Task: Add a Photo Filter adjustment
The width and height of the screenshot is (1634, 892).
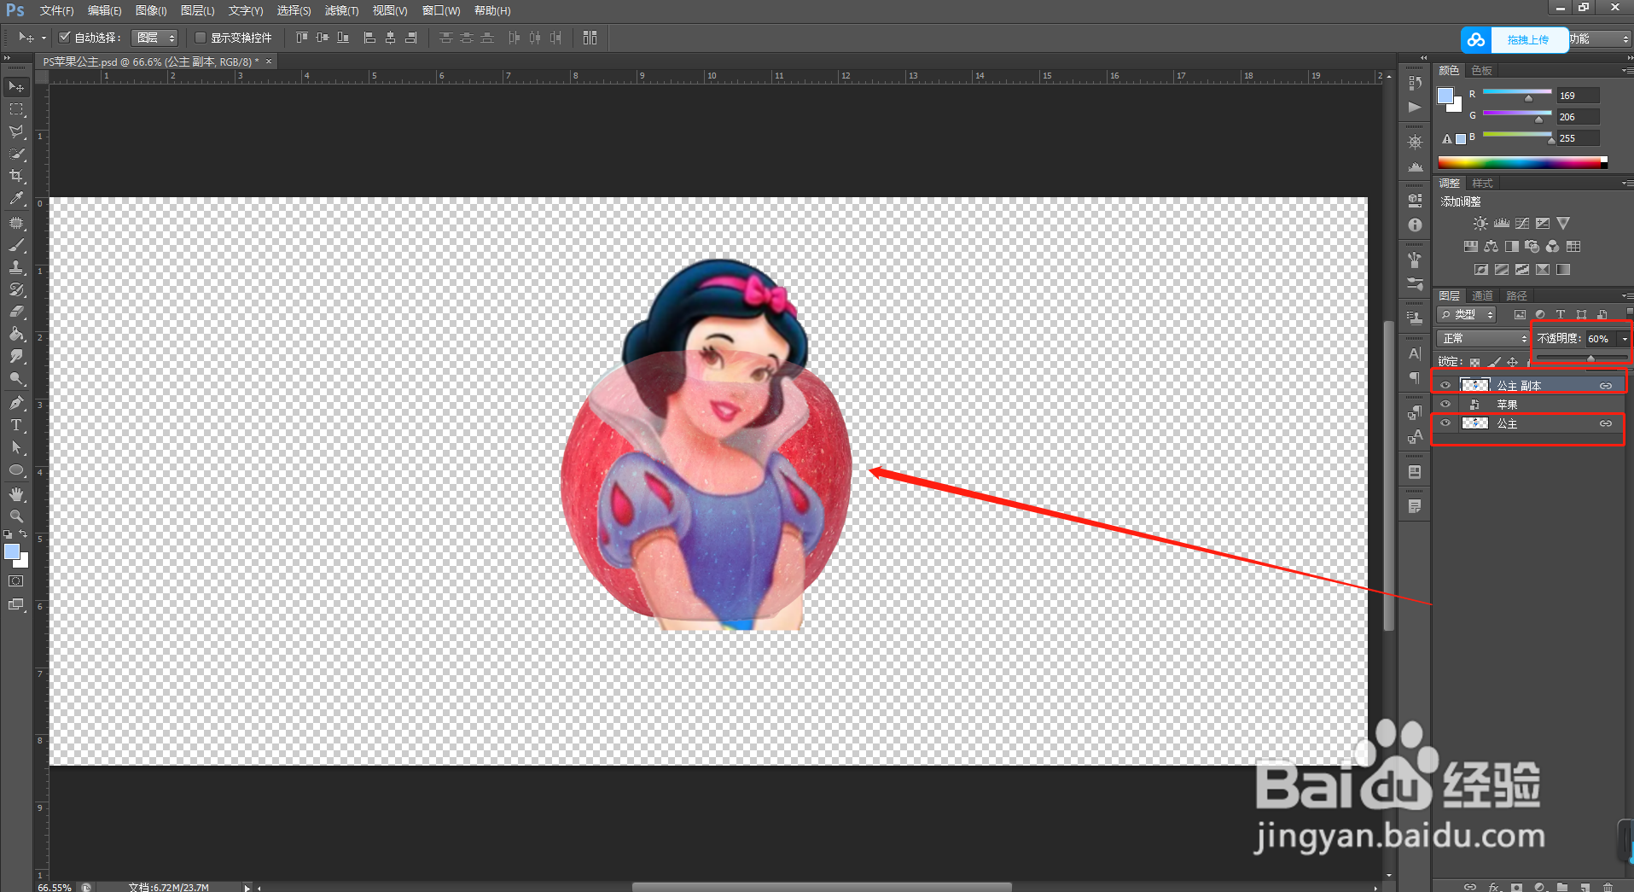Action: (1532, 247)
